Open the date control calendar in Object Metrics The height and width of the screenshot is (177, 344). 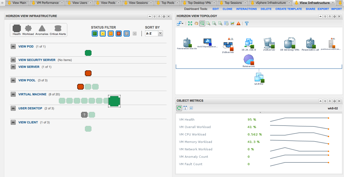(x=185, y=108)
